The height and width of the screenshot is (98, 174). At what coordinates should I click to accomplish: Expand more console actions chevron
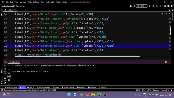point(9,84)
